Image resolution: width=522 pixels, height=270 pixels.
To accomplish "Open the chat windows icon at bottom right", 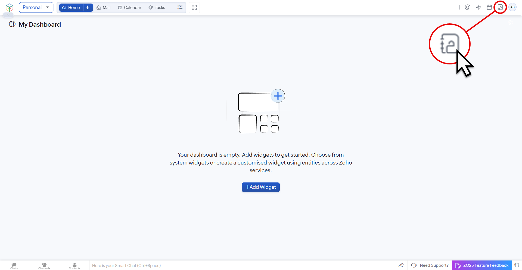I will point(517,265).
